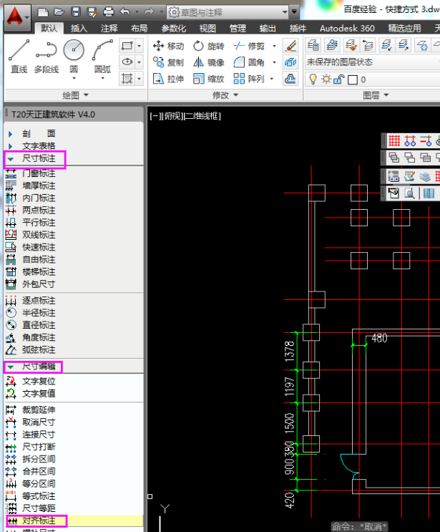The image size is (440, 532).
Task: Click the 文字复位 command
Action: [x=39, y=382]
